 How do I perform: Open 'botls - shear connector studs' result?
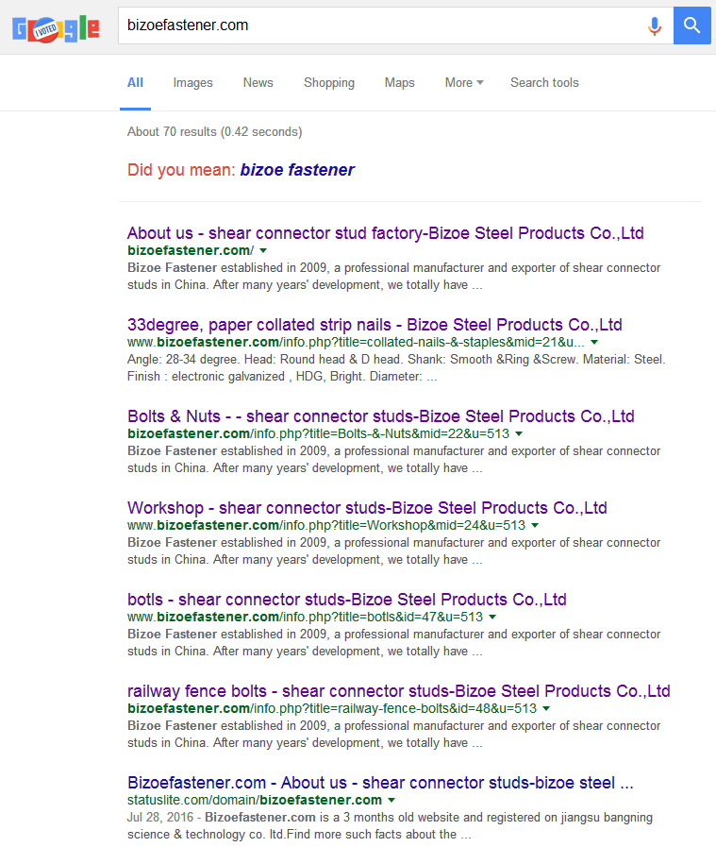pyautogui.click(x=346, y=600)
